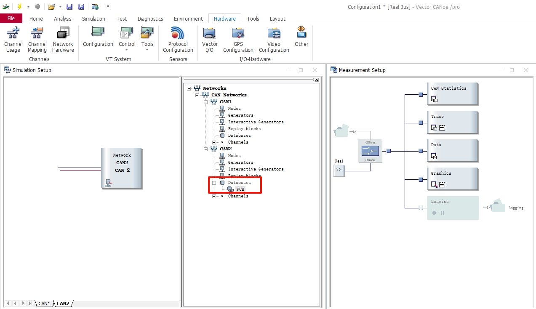Collapse the CAN1 network tree node
536x309 pixels.
[206, 102]
